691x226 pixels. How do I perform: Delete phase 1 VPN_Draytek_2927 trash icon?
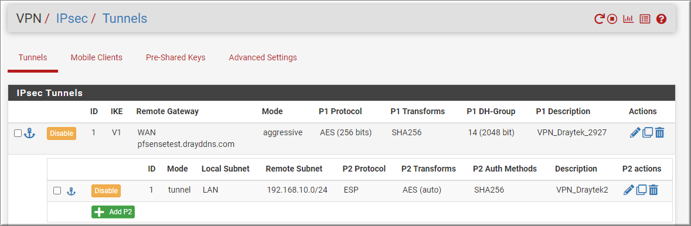(660, 132)
